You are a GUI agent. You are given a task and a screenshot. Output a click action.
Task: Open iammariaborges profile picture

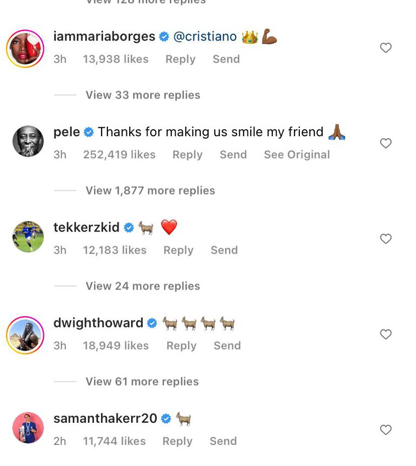tap(25, 49)
